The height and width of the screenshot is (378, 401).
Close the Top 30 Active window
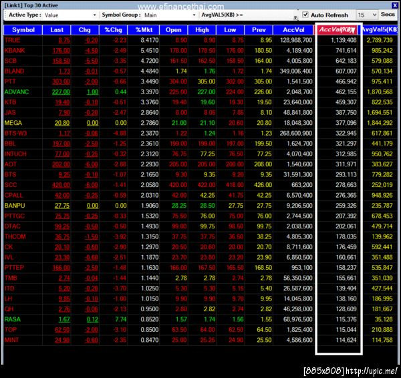pos(394,5)
